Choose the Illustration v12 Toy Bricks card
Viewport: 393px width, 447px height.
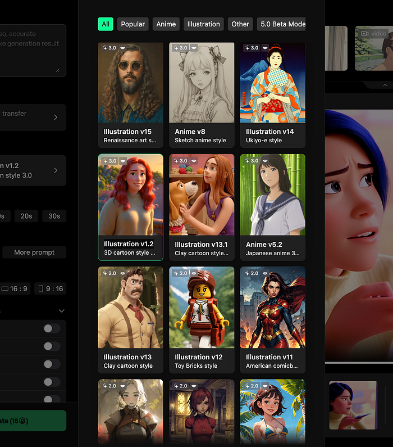pos(202,320)
